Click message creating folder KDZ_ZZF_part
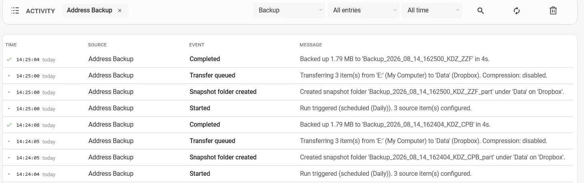 (432, 92)
